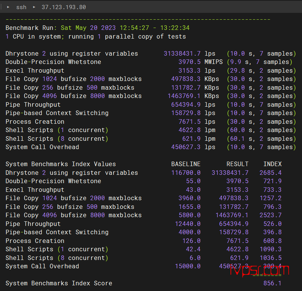Click the context switching 158729.8 lps value
Image resolution: width=302 pixels, height=291 pixels.
tap(193, 113)
